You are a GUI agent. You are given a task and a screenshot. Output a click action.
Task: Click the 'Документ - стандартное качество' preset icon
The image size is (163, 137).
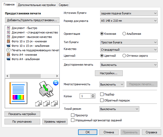tap(8, 32)
